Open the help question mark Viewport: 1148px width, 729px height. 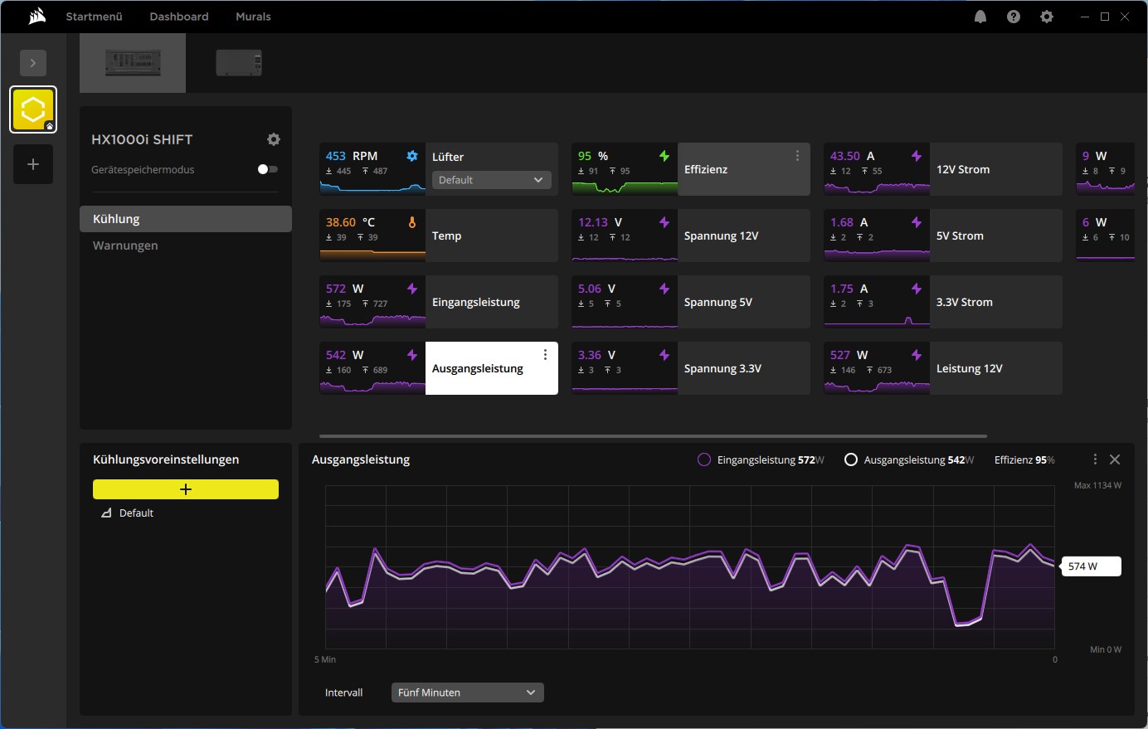coord(1013,16)
